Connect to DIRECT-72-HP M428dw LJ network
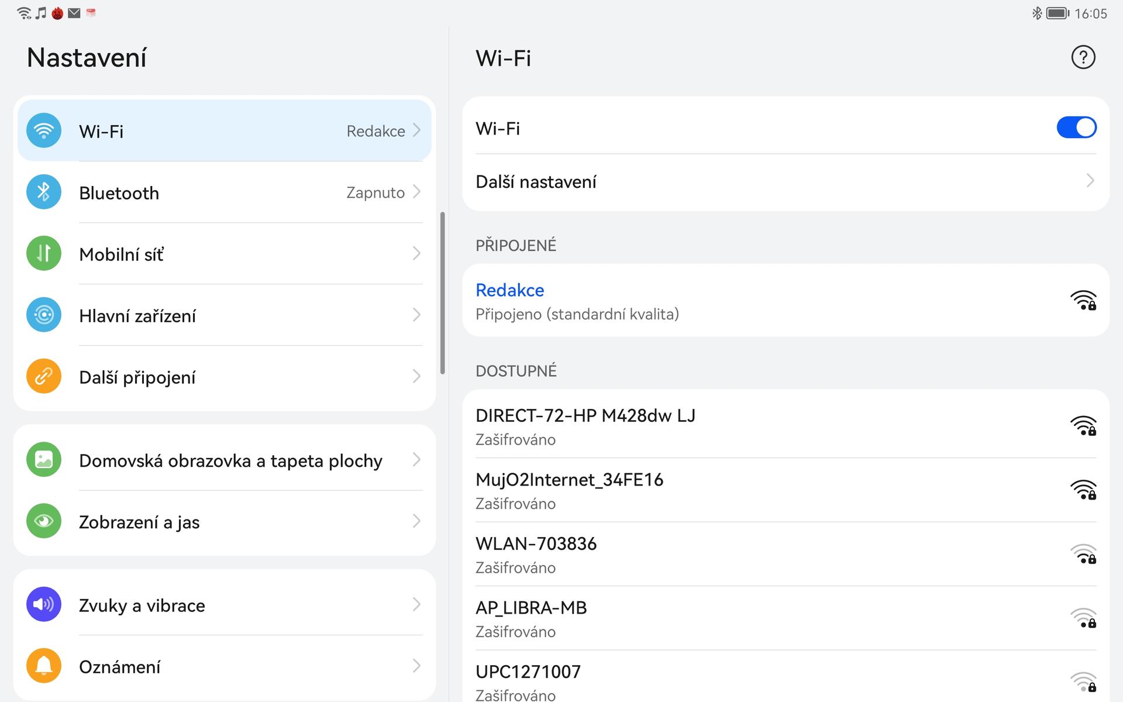Image resolution: width=1123 pixels, height=702 pixels. coord(786,426)
